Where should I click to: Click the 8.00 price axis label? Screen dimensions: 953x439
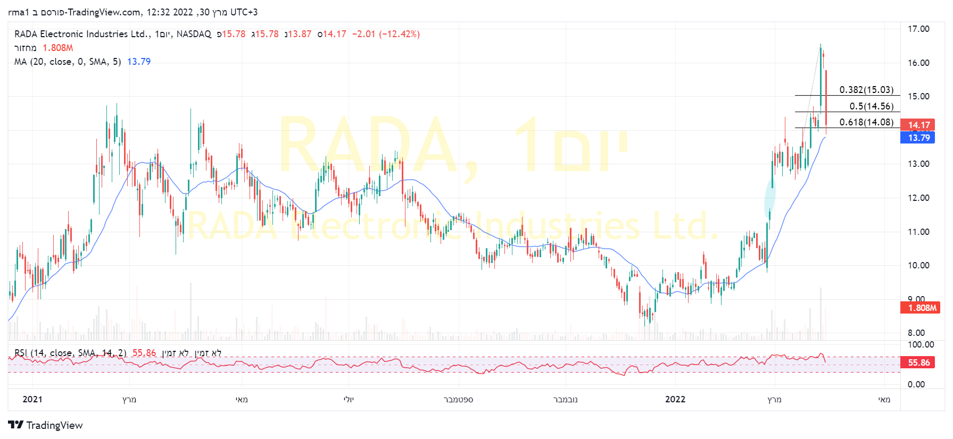pos(916,333)
